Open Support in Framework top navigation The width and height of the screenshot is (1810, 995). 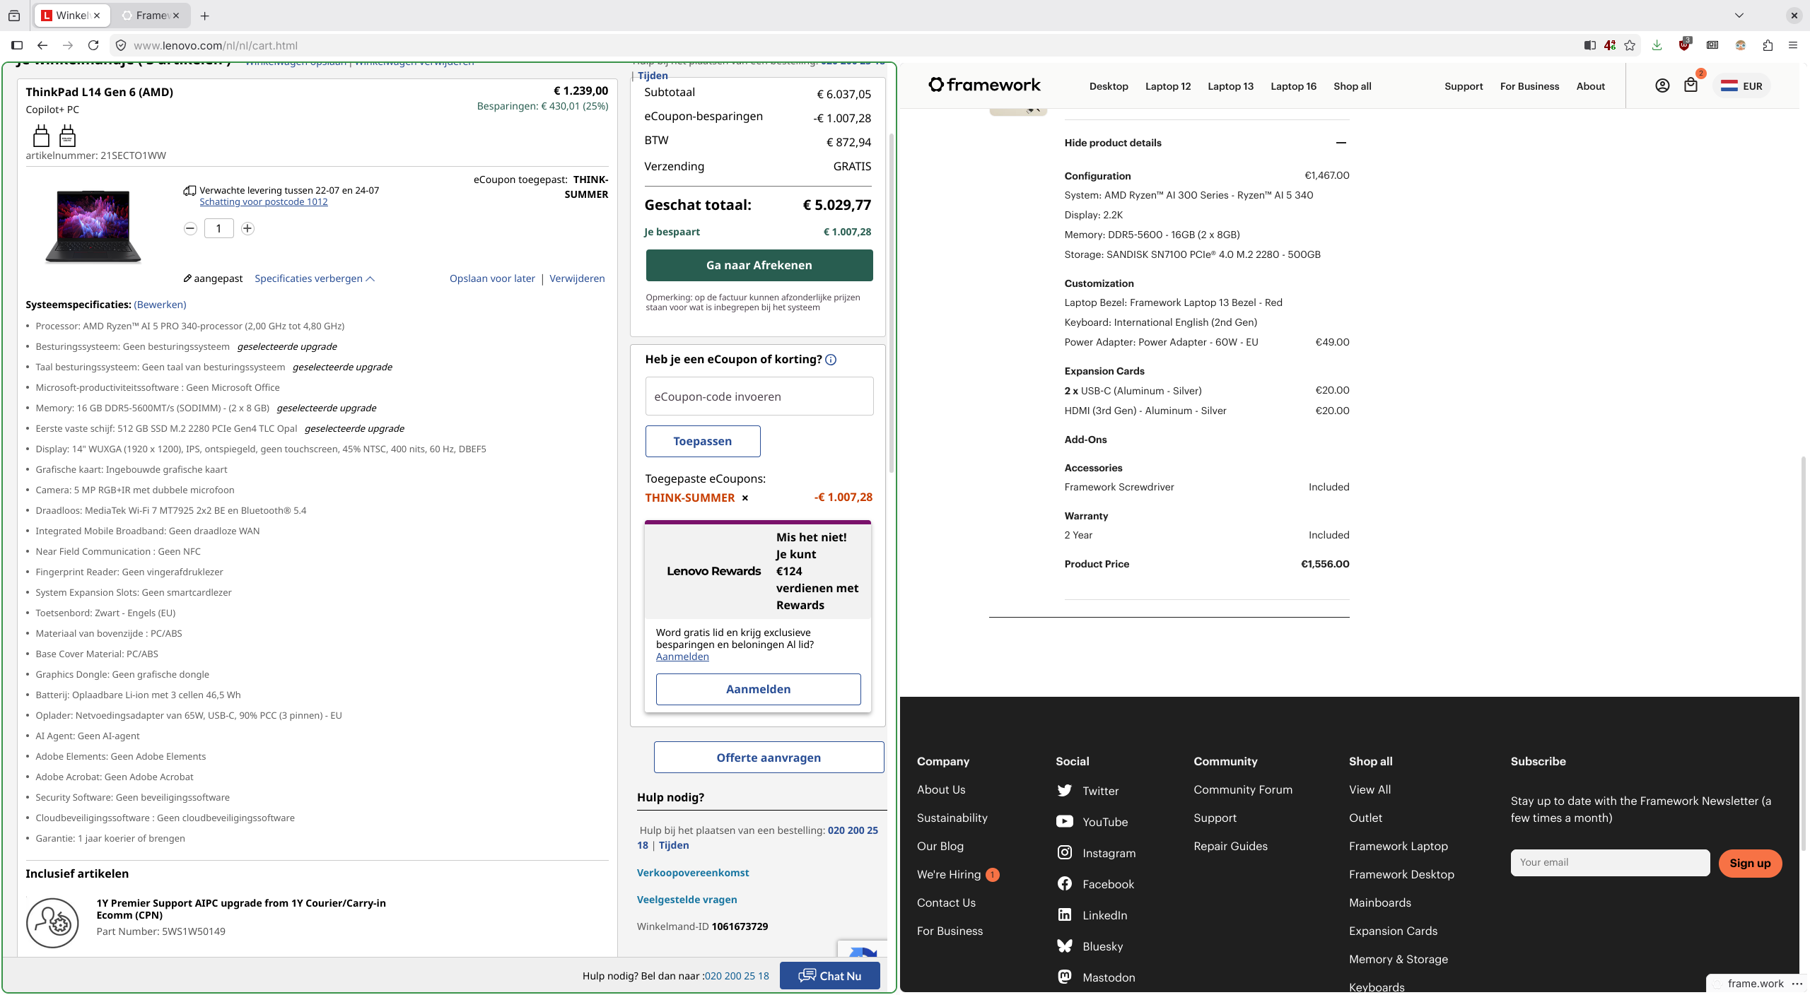tap(1464, 86)
